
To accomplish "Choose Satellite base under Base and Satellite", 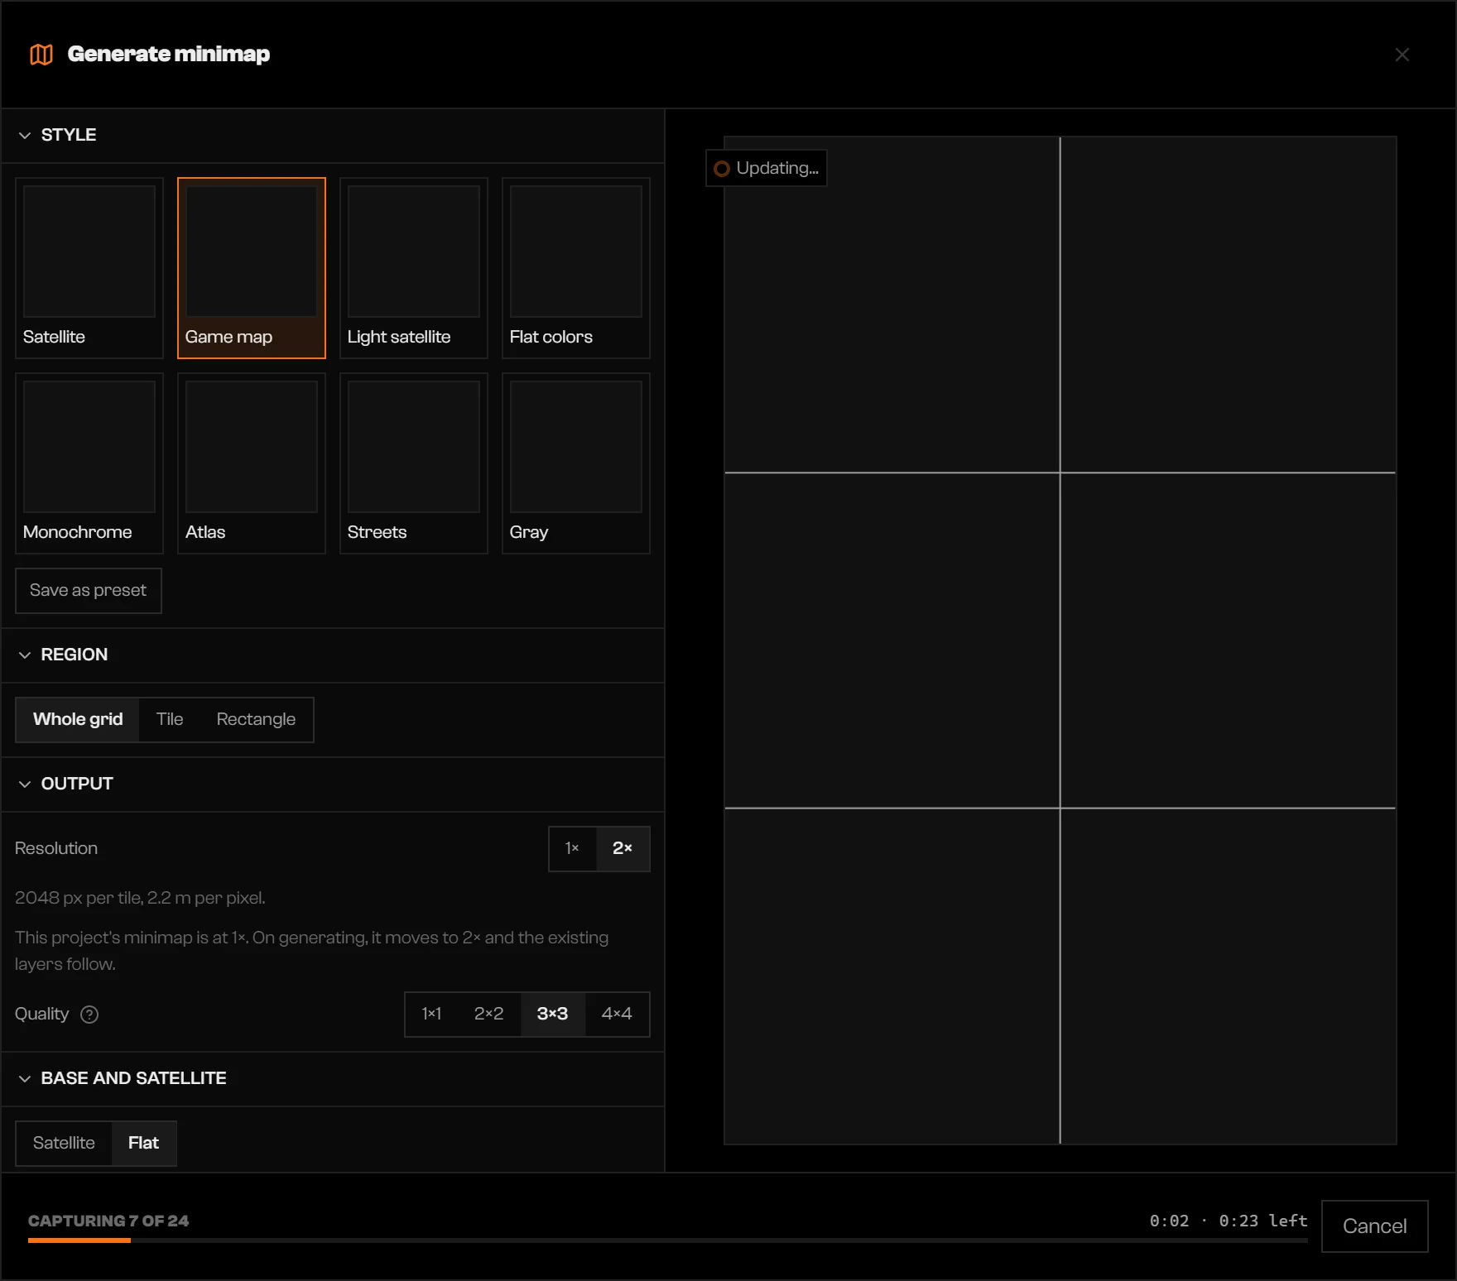I will (64, 1144).
